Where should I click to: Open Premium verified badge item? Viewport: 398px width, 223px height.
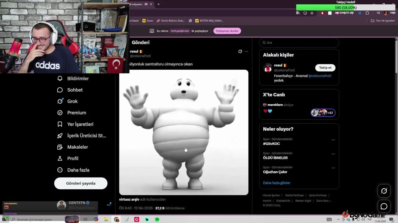pyautogui.click(x=72, y=113)
